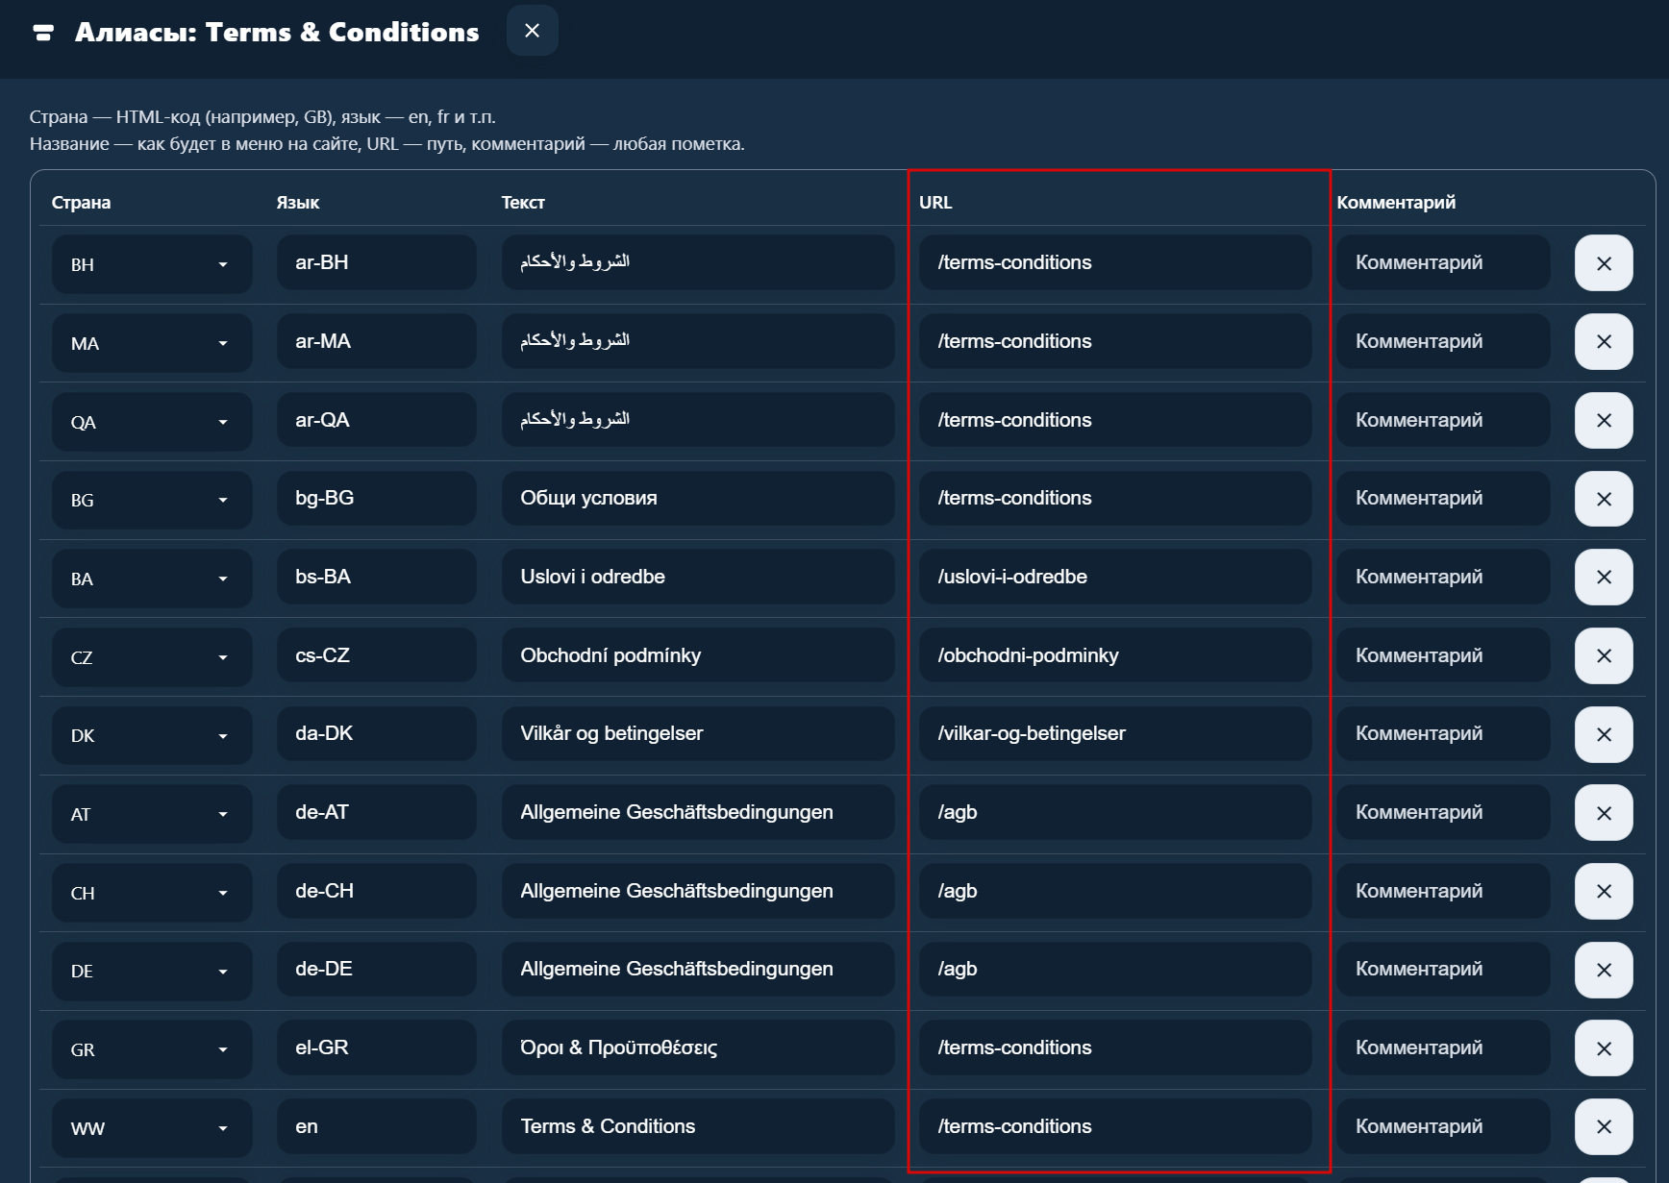Edit the Όροι & Προϋποθέσεις text field
This screenshot has height=1183, width=1669.
(698, 1047)
